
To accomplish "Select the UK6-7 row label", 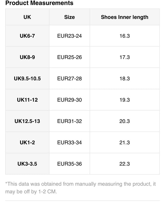I will 27,36.
